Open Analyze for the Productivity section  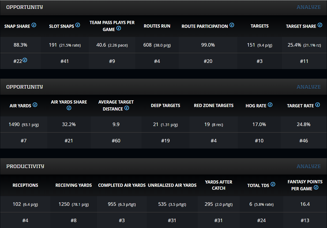click(x=309, y=166)
